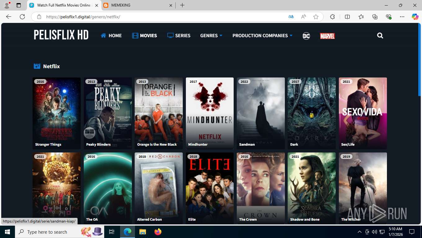Open The Witcher poster
Screen dimensions: 422x238
tap(363, 188)
